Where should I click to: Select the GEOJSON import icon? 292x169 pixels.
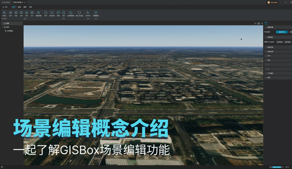point(52,13)
